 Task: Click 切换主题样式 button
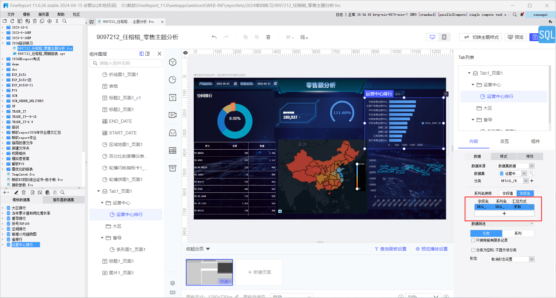pyautogui.click(x=480, y=37)
